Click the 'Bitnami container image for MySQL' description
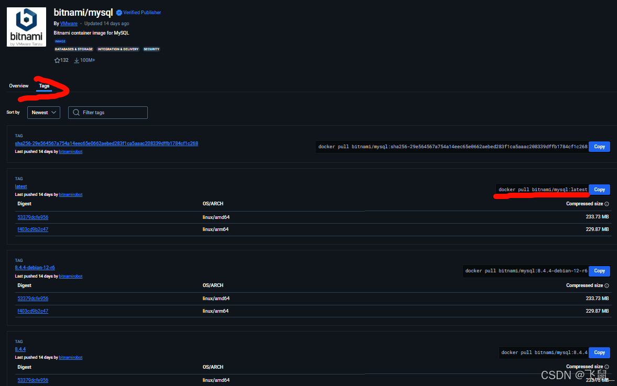Viewport: 617px width, 386px height. pos(91,33)
